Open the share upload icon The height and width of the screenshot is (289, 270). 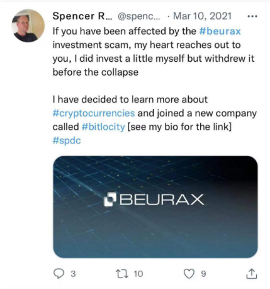[251, 274]
